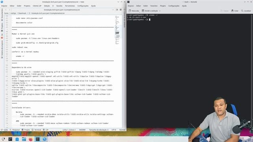The image size is (253, 142).
Task: Go back to previous document in Kate
Action: (6, 10)
